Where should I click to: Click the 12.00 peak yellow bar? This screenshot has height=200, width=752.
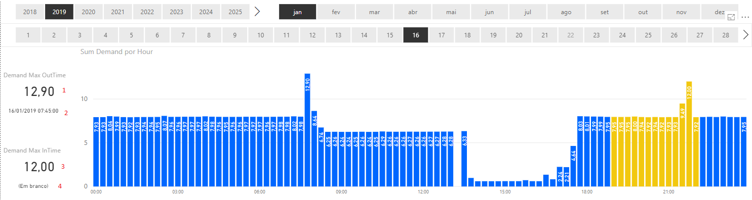[689, 134]
